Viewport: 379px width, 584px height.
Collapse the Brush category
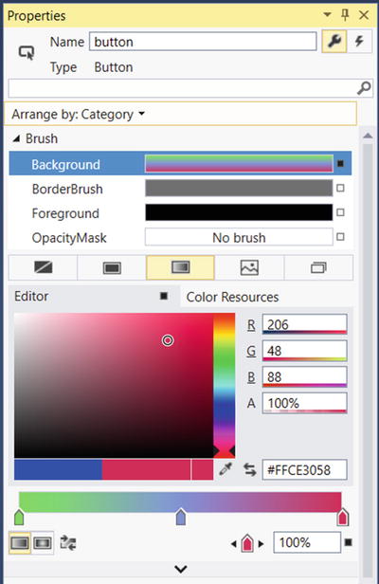point(16,139)
